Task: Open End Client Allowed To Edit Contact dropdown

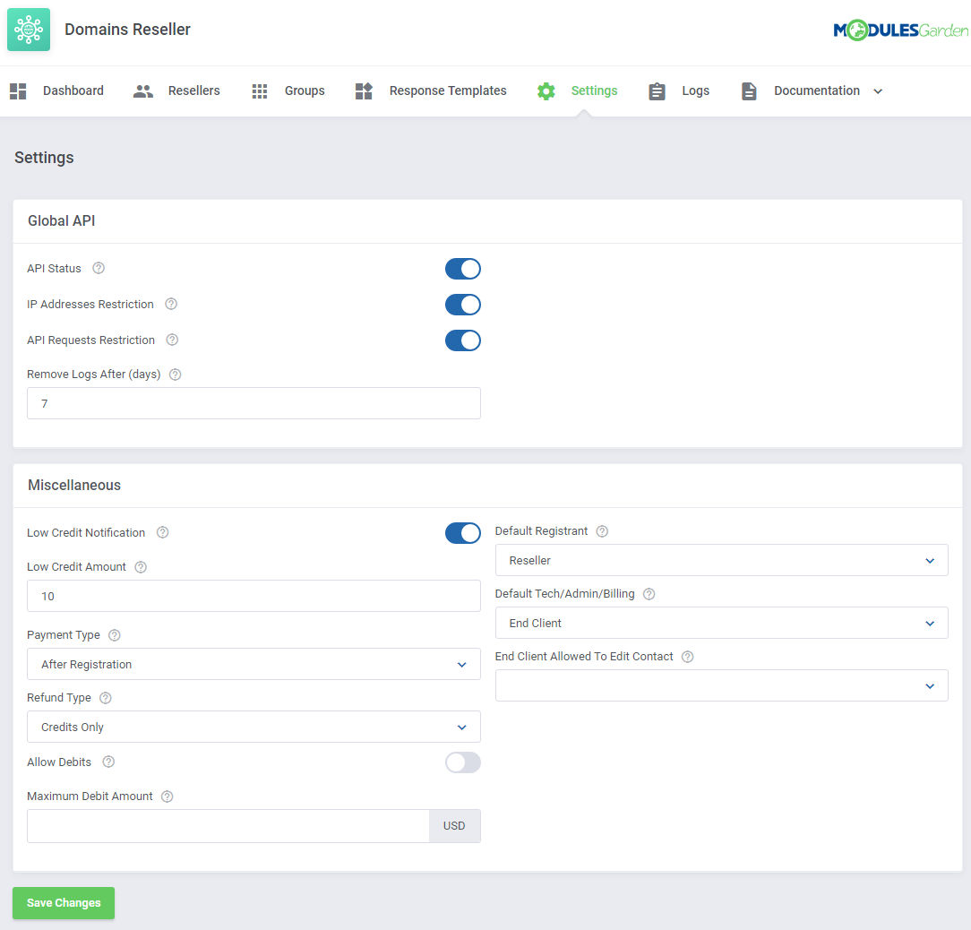Action: tap(721, 685)
